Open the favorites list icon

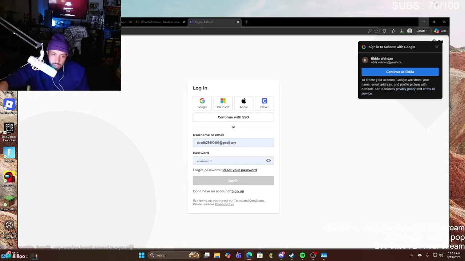393,31
